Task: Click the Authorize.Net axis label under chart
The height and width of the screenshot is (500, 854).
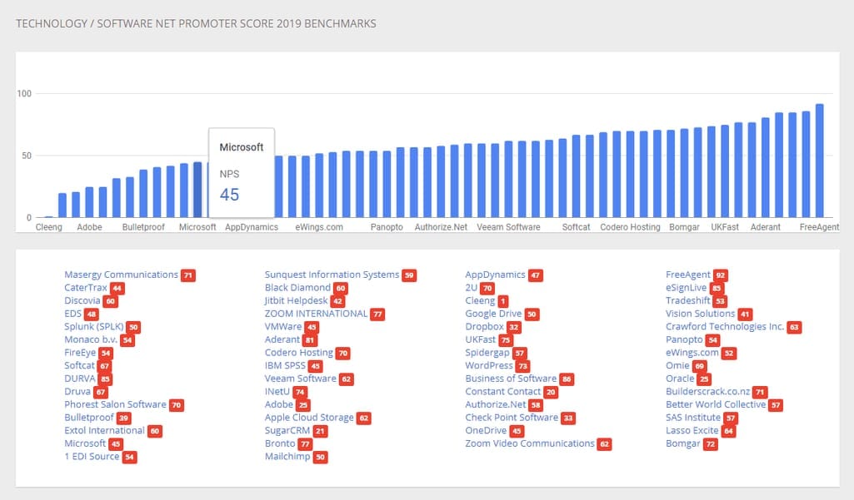Action: pyautogui.click(x=441, y=227)
